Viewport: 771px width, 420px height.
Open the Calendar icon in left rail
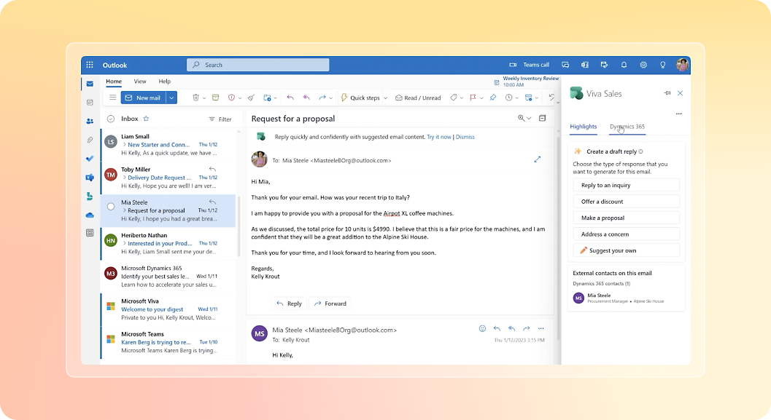click(x=90, y=103)
